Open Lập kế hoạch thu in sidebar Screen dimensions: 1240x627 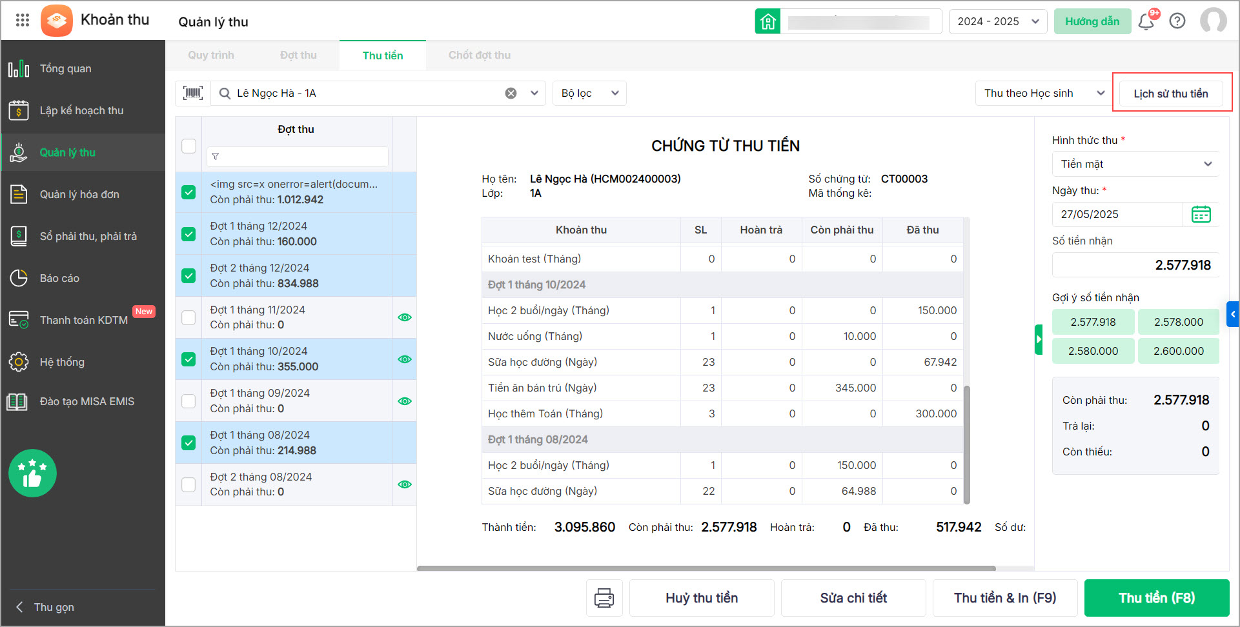pos(83,110)
